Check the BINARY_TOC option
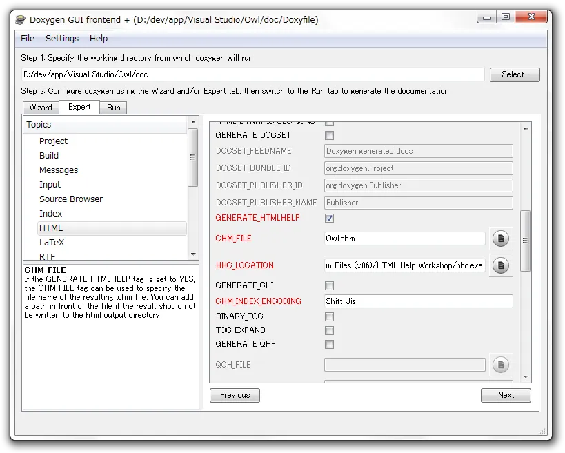The width and height of the screenshot is (565, 453). tap(330, 317)
